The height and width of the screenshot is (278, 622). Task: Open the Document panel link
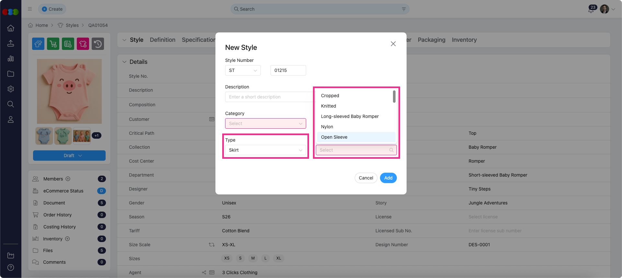coord(54,203)
